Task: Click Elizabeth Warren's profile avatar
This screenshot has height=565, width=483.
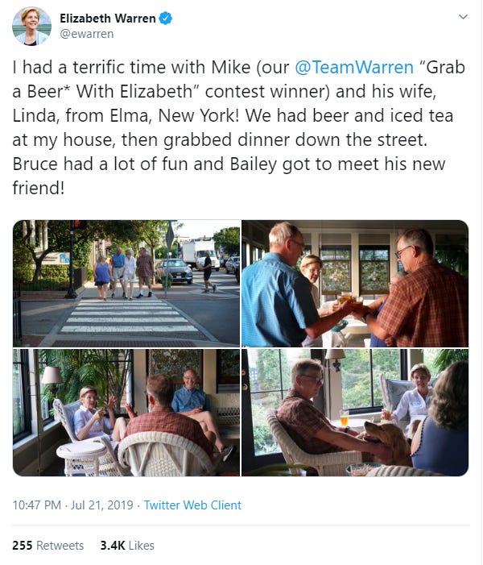Action: (x=31, y=26)
